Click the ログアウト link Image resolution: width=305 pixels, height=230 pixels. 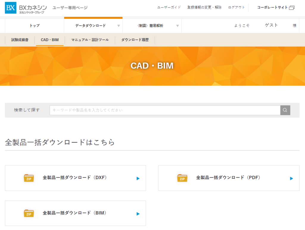(236, 7)
